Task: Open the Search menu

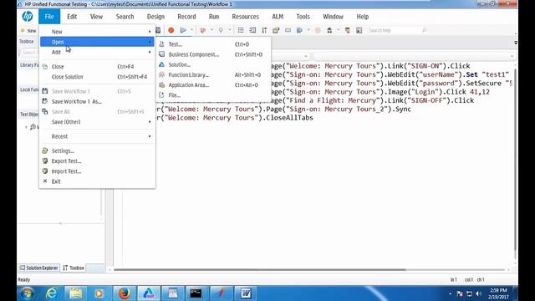Action: 125,17
